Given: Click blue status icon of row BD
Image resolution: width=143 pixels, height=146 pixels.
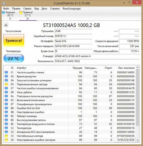Looking at the screenshot, I should point(6,120).
